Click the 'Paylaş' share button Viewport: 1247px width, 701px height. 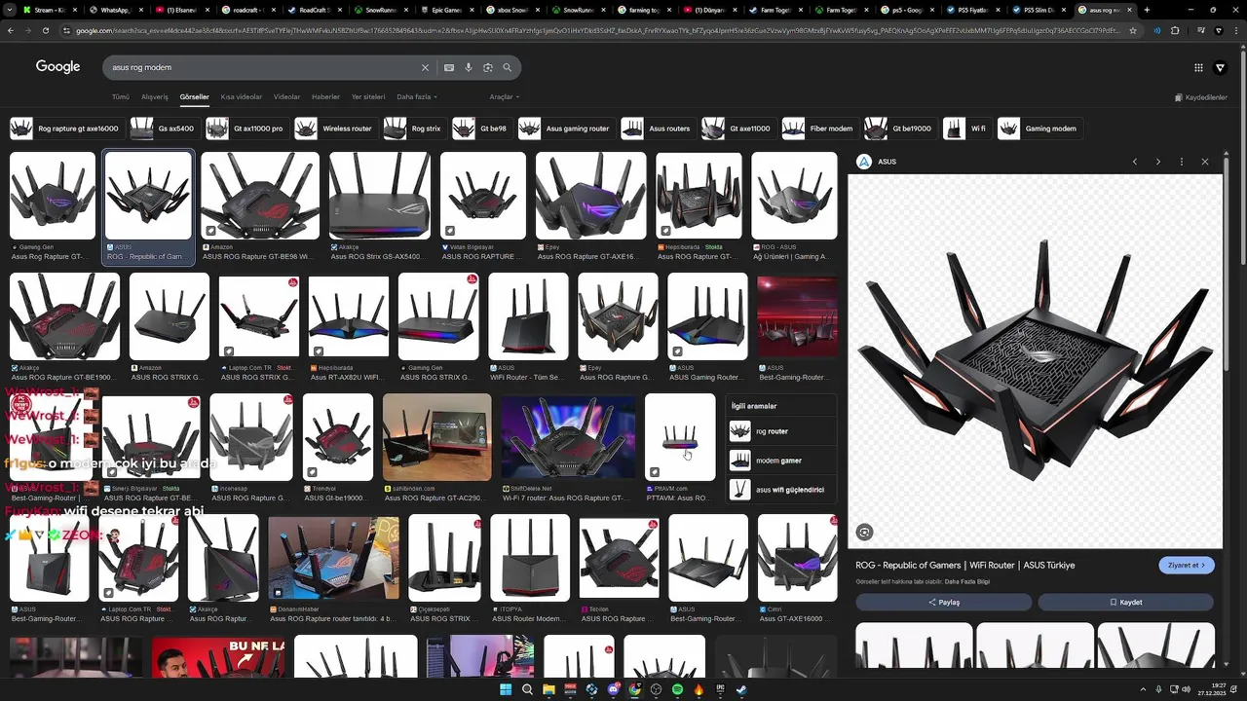pyautogui.click(x=943, y=602)
